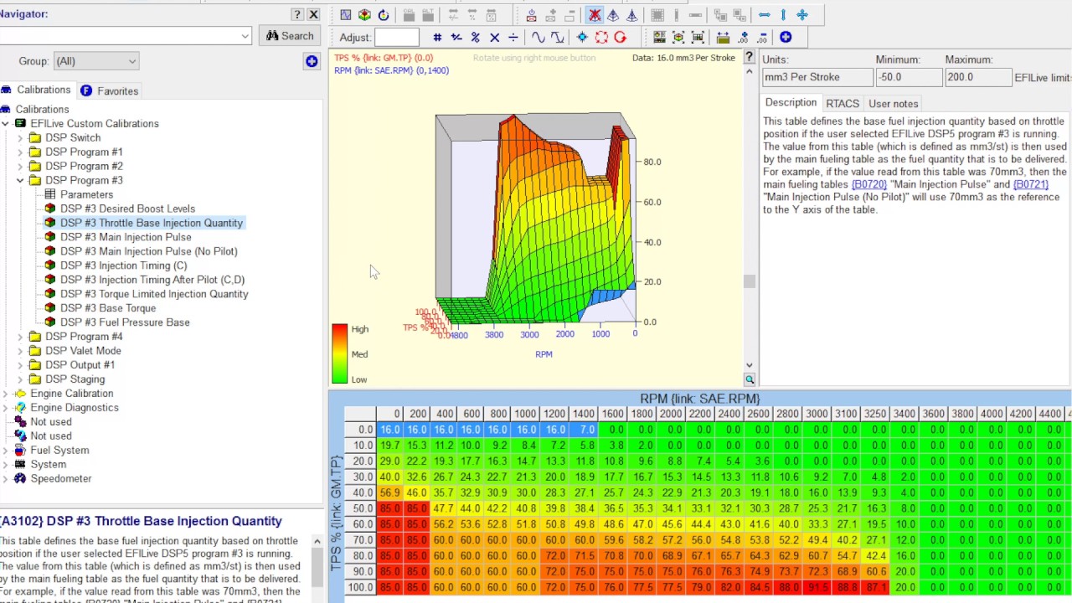
Task: Click the High/Med/Low color legend bar
Action: [x=339, y=354]
